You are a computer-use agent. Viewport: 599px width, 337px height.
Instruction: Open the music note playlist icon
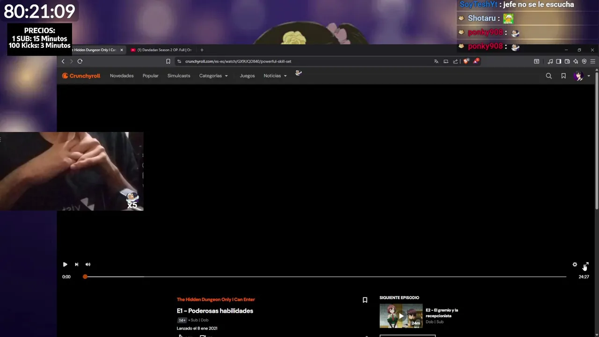(x=550, y=61)
